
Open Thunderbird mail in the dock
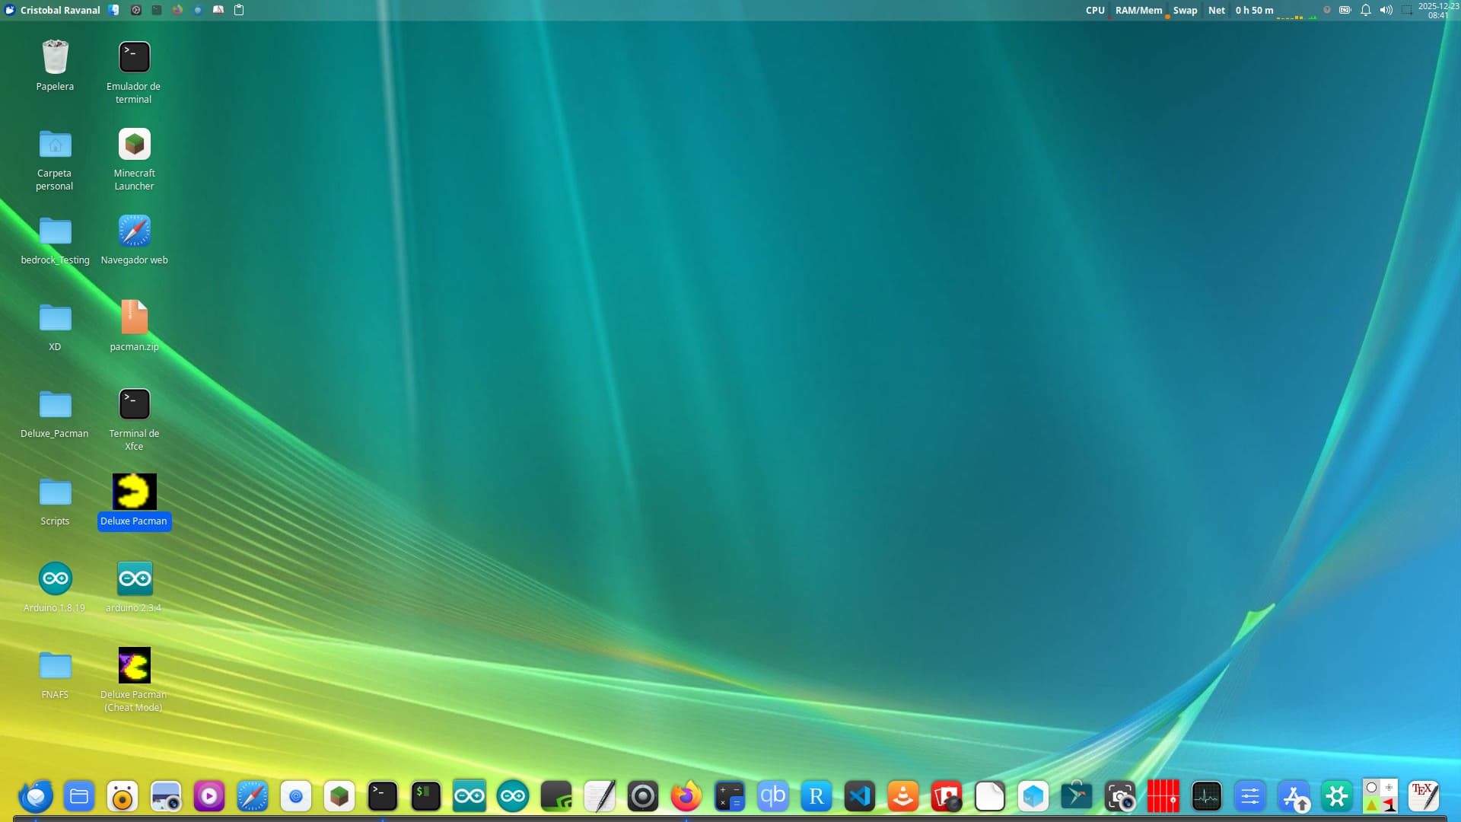36,797
